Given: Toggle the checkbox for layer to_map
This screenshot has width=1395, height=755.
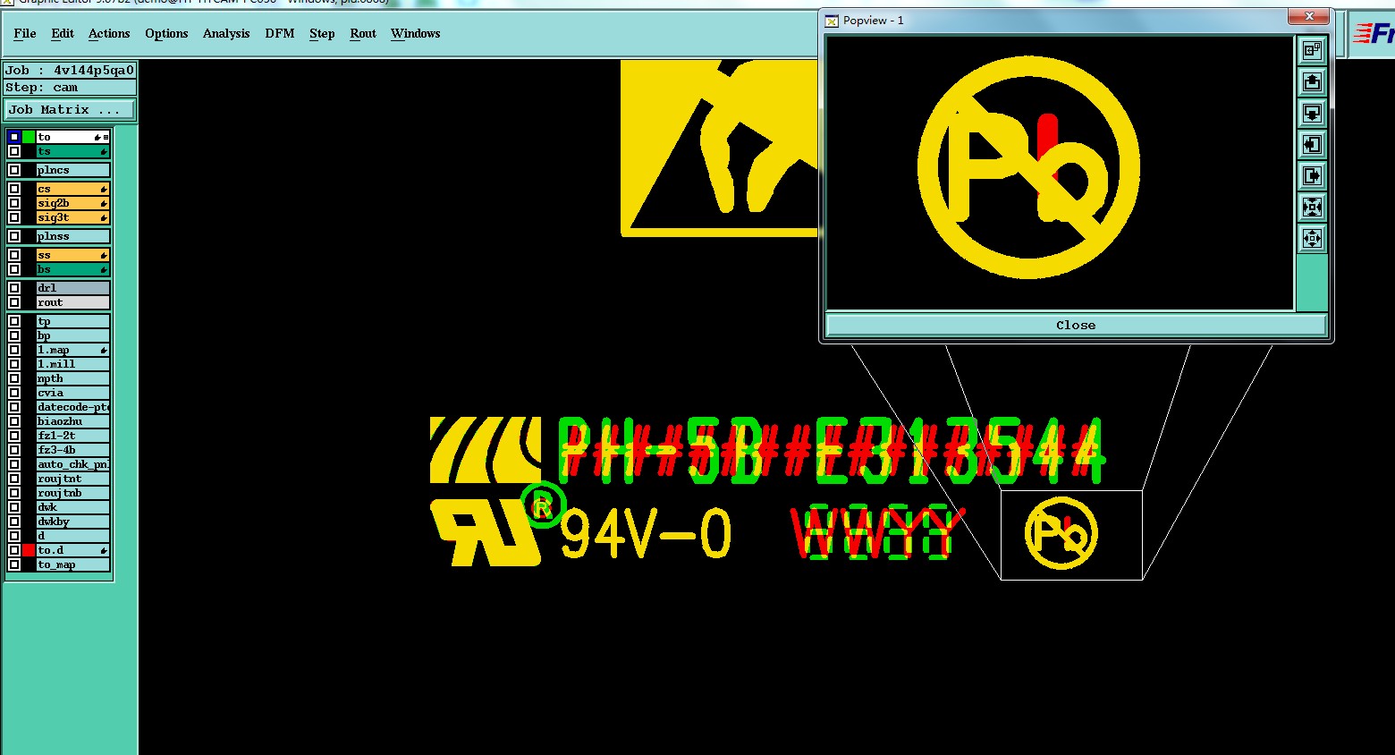Looking at the screenshot, I should coord(14,564).
